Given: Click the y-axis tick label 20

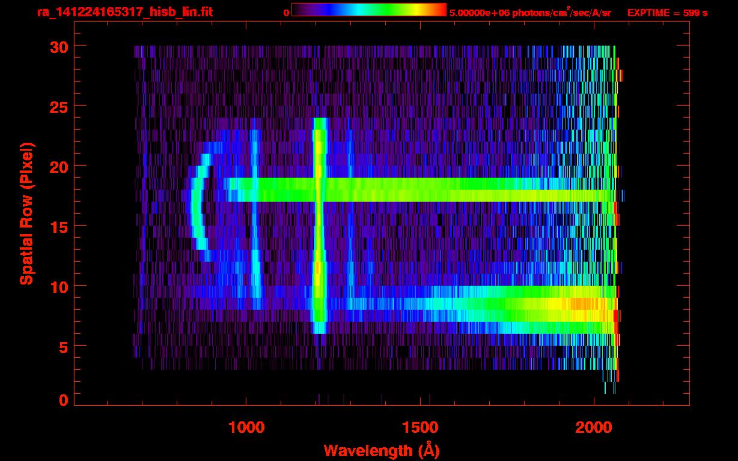Looking at the screenshot, I should click(58, 166).
